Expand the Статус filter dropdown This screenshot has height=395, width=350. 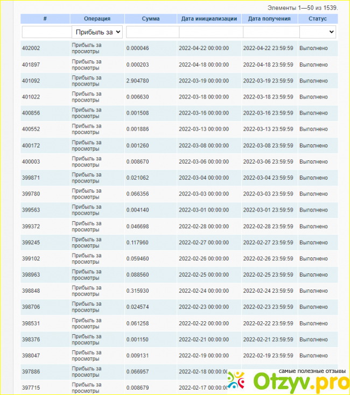click(x=318, y=32)
